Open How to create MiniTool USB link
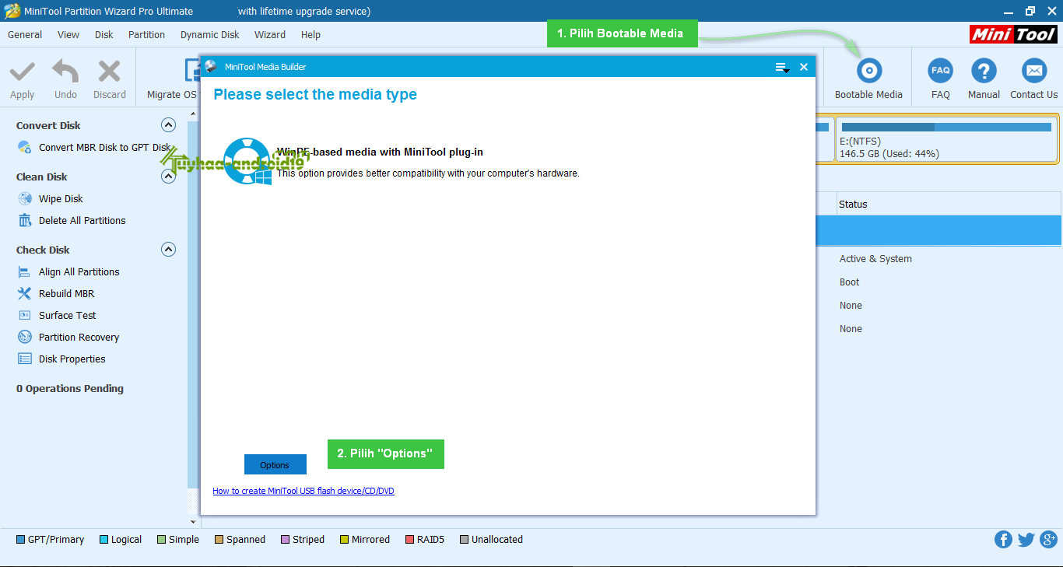Image resolution: width=1063 pixels, height=567 pixels. point(303,491)
